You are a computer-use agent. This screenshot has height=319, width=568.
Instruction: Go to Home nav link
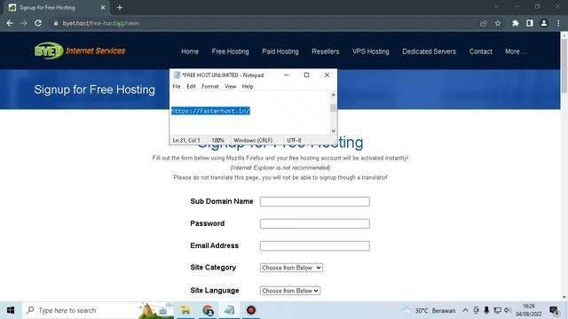[x=190, y=51]
